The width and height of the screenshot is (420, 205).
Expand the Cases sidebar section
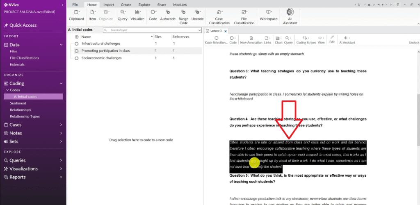pos(61,125)
